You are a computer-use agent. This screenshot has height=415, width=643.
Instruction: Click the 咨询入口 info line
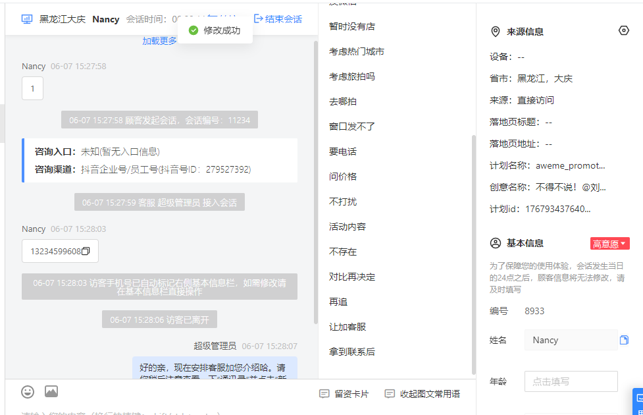click(x=97, y=152)
